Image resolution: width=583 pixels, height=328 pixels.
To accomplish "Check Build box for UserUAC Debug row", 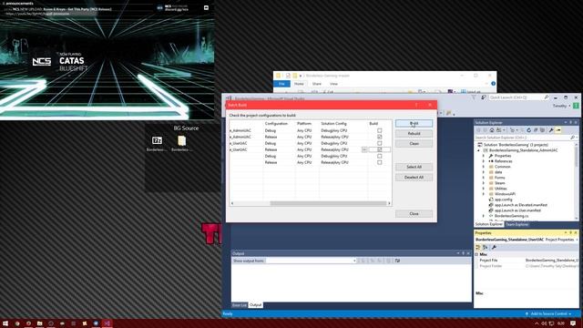I will tap(379, 143).
